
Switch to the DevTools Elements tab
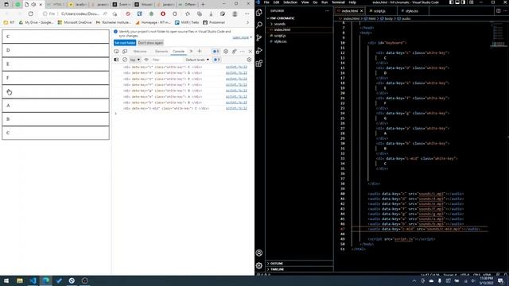[x=161, y=51]
